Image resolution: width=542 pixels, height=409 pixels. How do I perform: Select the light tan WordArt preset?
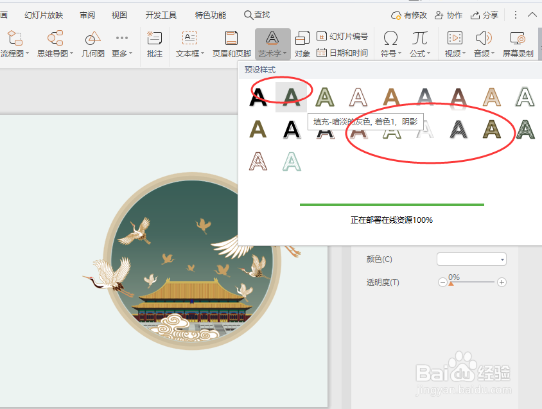point(491,97)
